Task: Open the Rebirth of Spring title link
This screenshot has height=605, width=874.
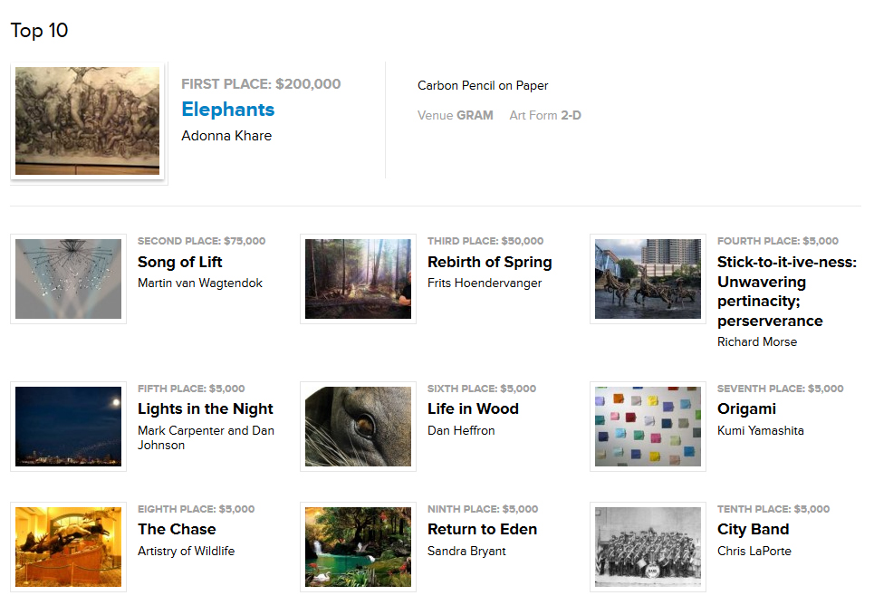Action: click(489, 262)
